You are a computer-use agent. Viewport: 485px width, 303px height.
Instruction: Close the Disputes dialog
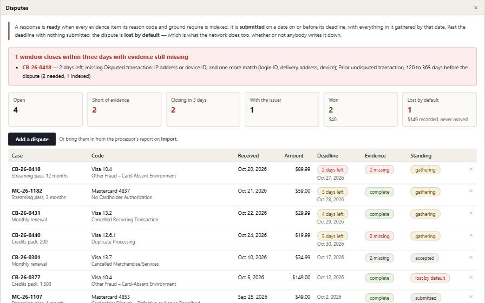(475, 8)
